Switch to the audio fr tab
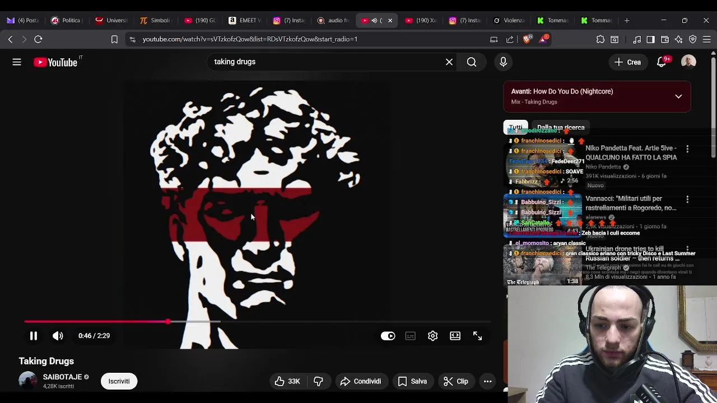The width and height of the screenshot is (717, 403). pyautogui.click(x=332, y=21)
